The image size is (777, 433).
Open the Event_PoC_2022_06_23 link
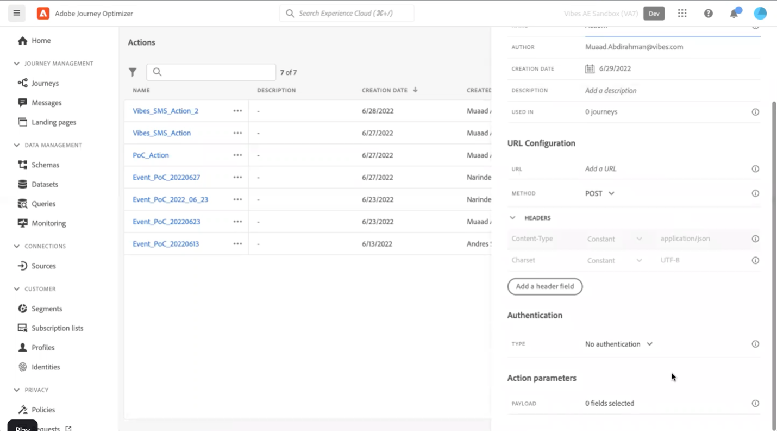pos(171,199)
